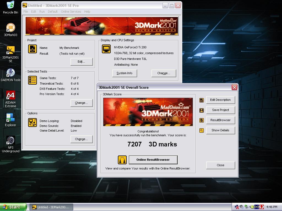Screen dimensions: 282x211
Task: Click the blue wireless signal tray icon
Action: (257, 207)
